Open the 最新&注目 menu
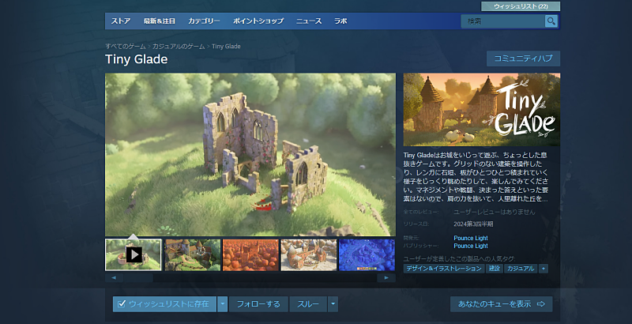The image size is (632, 324). (x=160, y=21)
